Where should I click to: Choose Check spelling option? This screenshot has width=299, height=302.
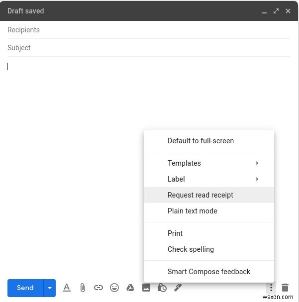209,249
